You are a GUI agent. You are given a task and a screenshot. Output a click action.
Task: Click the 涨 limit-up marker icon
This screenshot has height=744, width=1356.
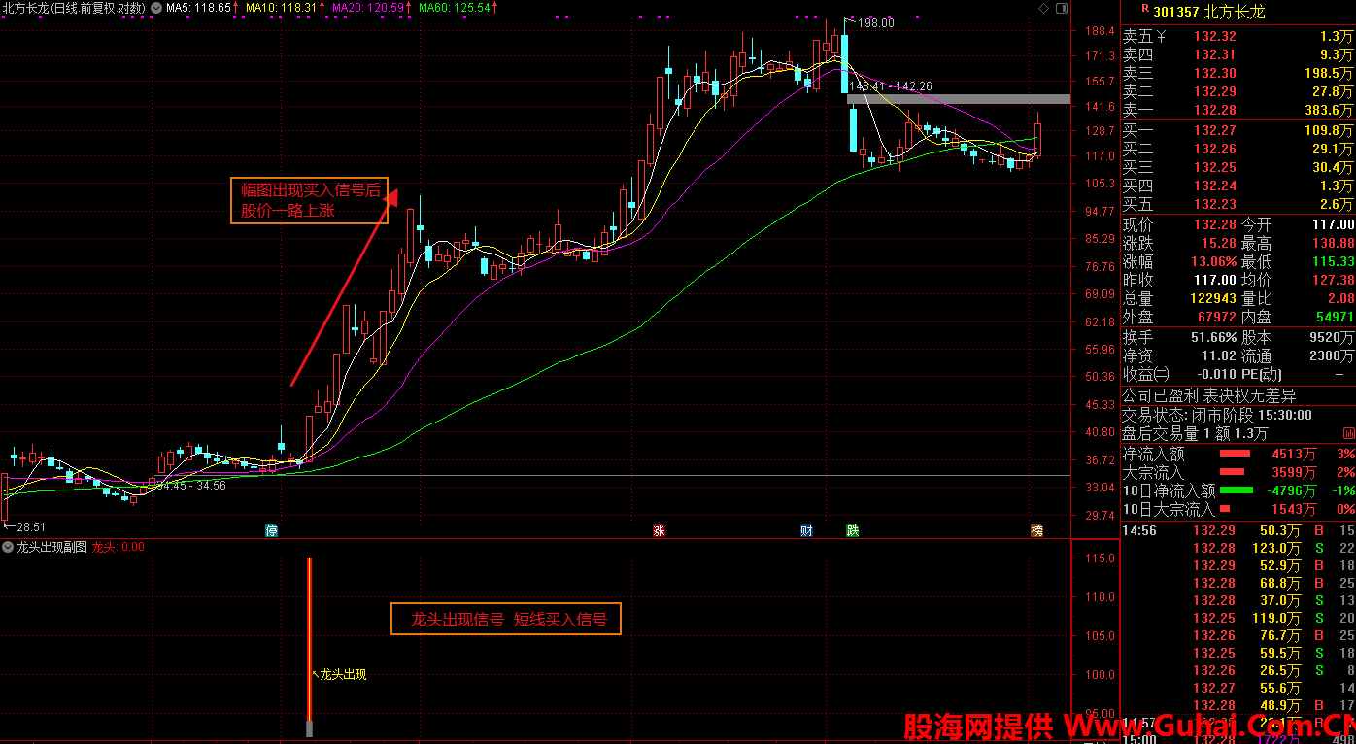tap(659, 530)
